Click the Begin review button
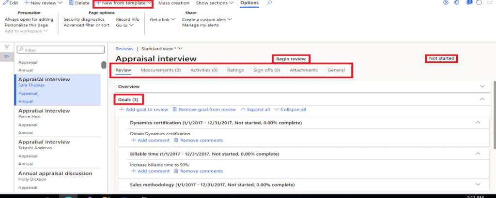The width and height of the screenshot is (496, 198). (291, 59)
